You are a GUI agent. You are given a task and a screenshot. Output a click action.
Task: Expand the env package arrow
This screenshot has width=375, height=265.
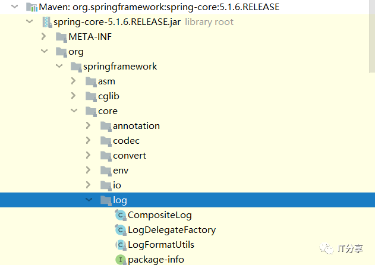click(88, 170)
